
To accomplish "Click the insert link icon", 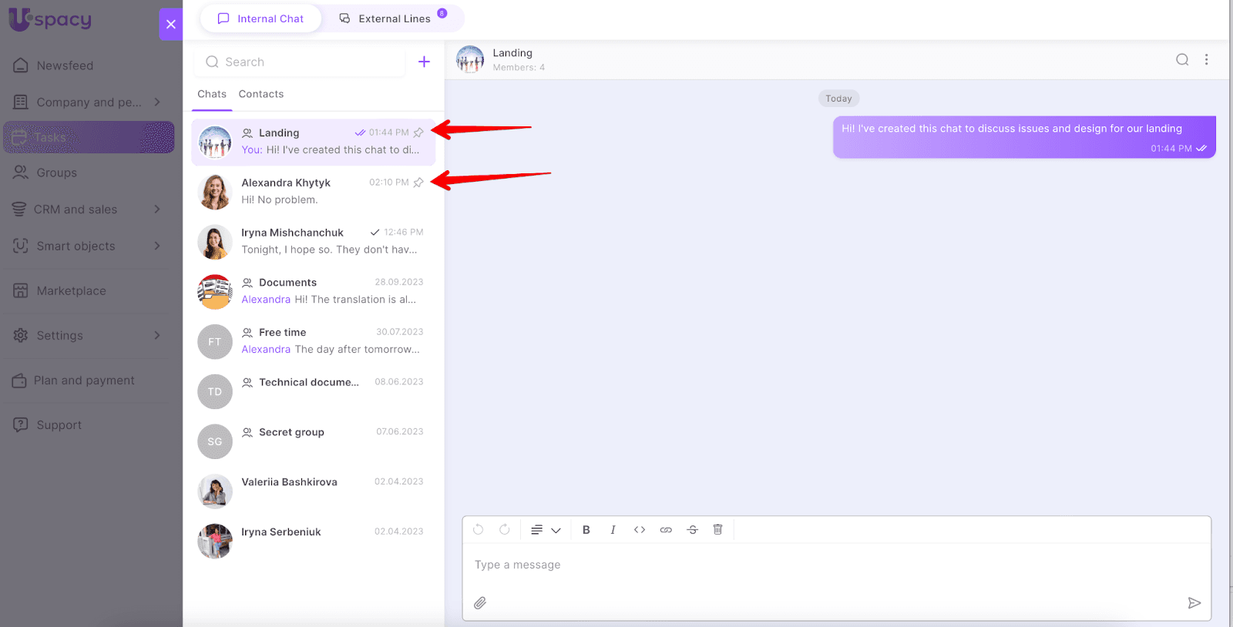I will point(666,530).
